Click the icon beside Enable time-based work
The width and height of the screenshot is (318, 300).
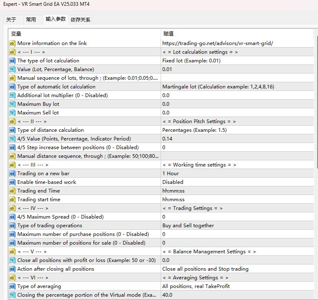click(x=12, y=182)
